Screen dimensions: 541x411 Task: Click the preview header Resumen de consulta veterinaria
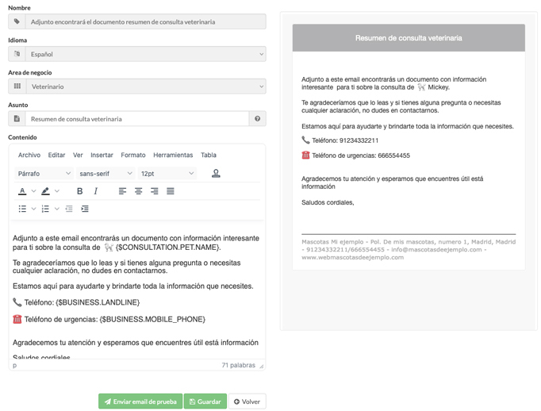409,38
